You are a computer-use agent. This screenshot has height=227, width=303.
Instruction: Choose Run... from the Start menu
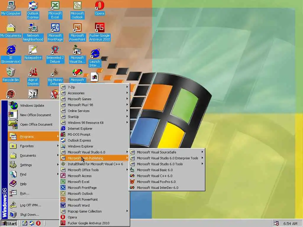(34, 193)
